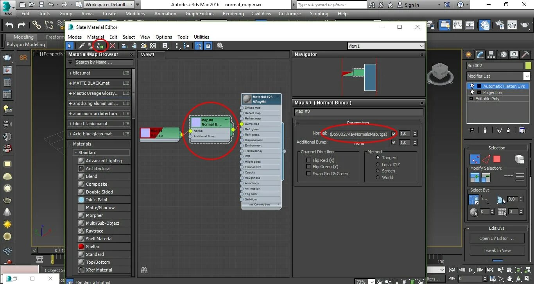Click Select by Material sphere icon

point(220,46)
